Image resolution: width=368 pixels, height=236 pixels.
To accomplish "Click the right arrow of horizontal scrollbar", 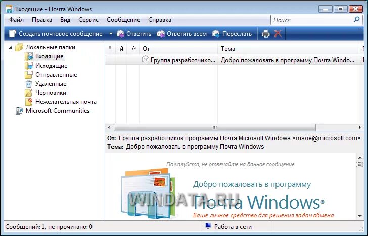I will point(360,128).
